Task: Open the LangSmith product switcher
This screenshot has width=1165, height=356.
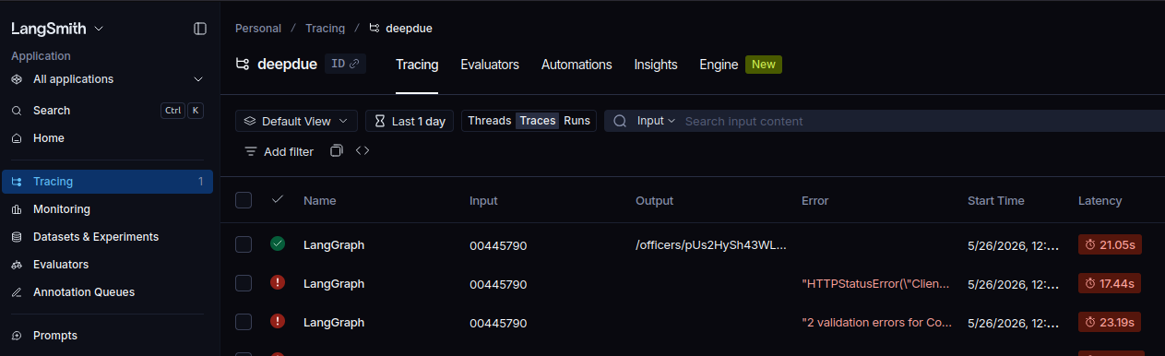Action: click(x=57, y=29)
